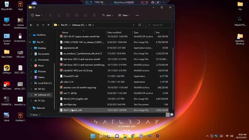The image size is (249, 140).
Task: Collapse the This PC tree node
Action: click(x=30, y=42)
